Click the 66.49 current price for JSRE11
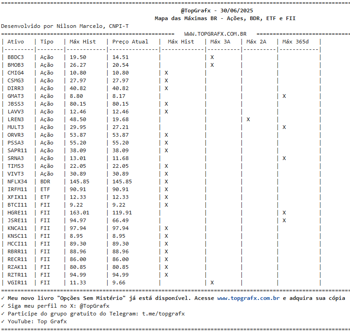Image resolution: width=350 pixels, height=331 pixels. pos(120,220)
